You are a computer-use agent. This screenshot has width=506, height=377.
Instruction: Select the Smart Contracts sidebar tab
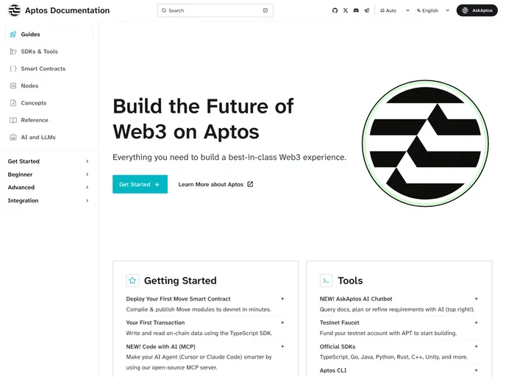click(x=43, y=68)
